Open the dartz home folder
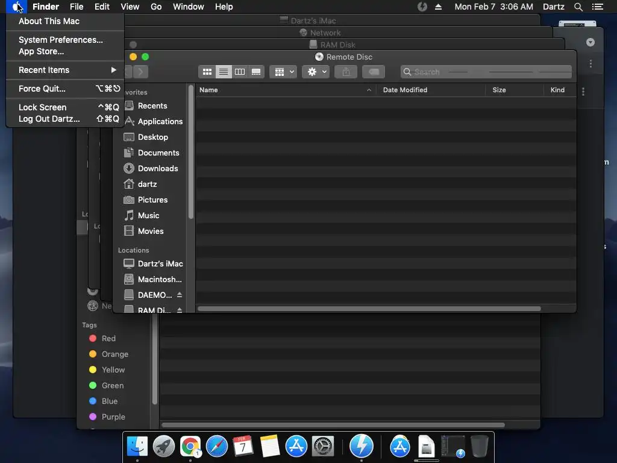Image resolution: width=617 pixels, height=463 pixels. 140,184
